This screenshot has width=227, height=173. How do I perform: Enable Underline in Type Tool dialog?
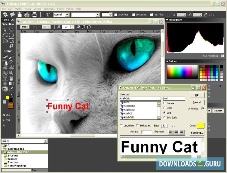tap(121, 126)
